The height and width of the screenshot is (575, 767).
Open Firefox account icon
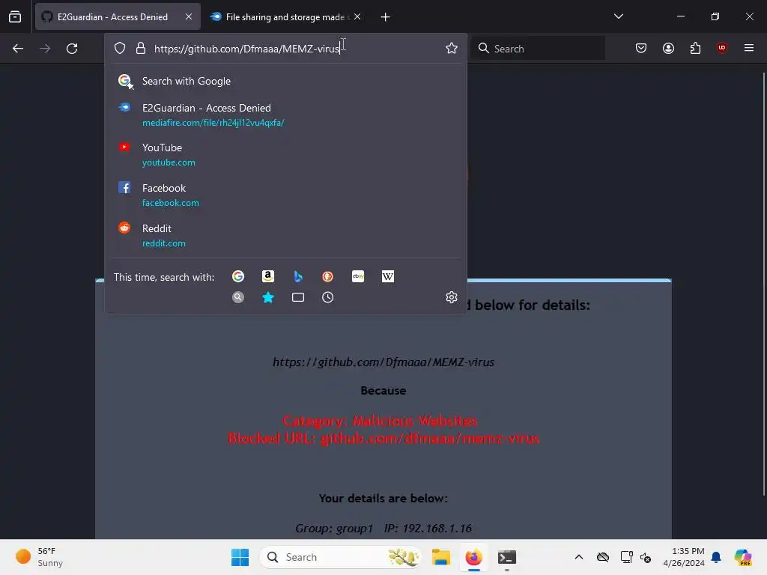pos(668,48)
